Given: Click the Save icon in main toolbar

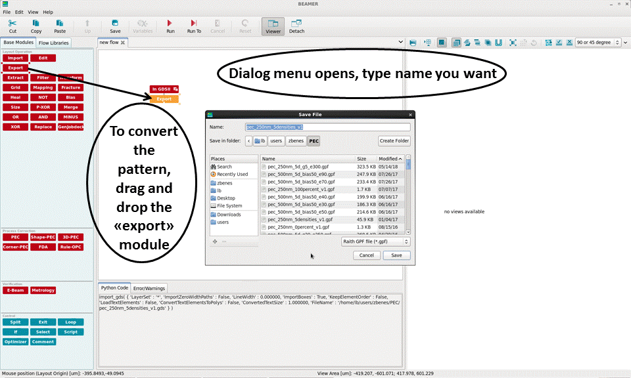Looking at the screenshot, I should pyautogui.click(x=115, y=26).
